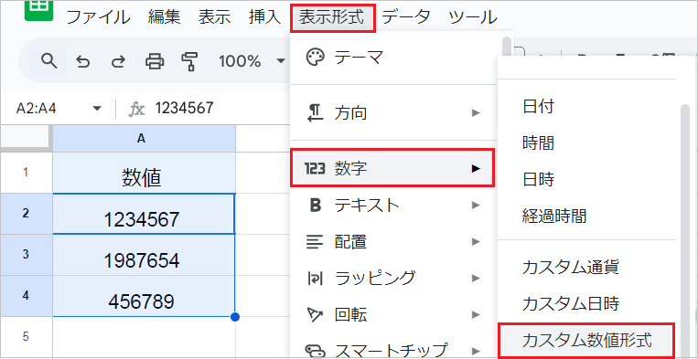Open the データ menu
Image resolution: width=698 pixels, height=359 pixels.
pos(406,17)
